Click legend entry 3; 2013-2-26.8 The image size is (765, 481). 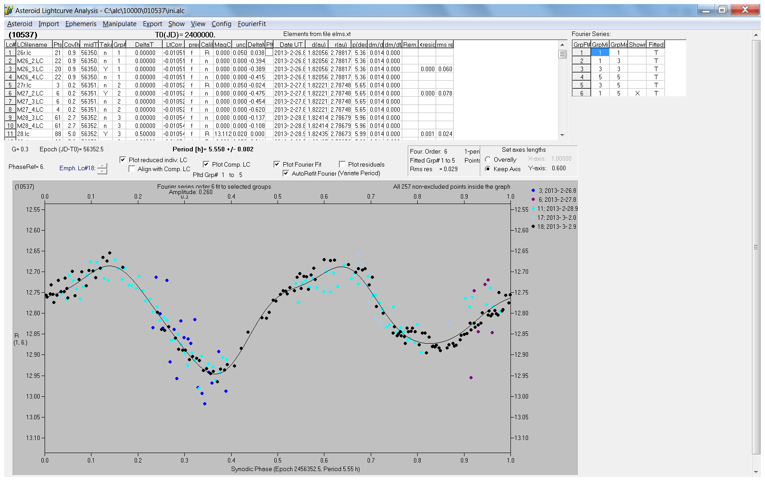tap(554, 191)
